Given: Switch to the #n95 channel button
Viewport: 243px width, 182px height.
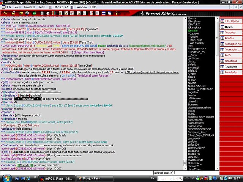Looking at the screenshot, I should [x=231, y=55].
